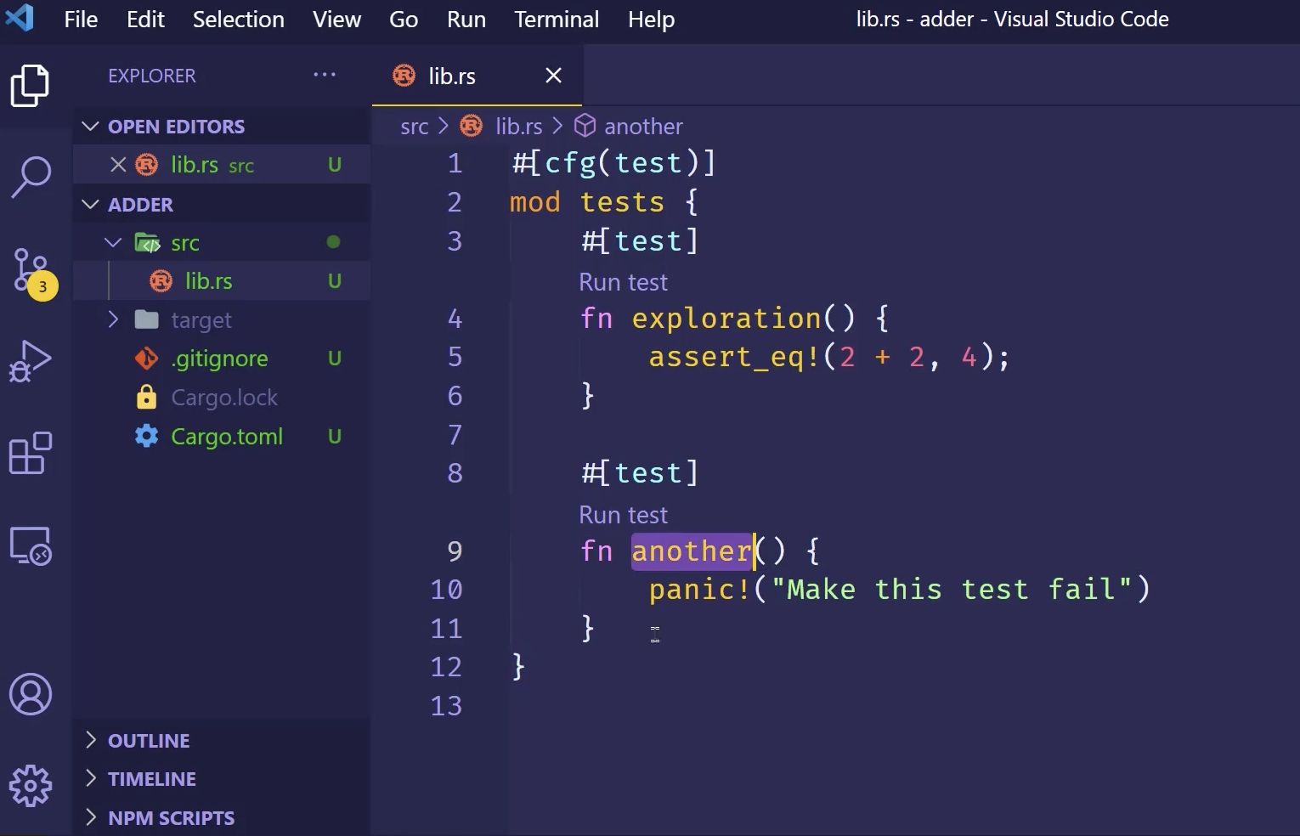Image resolution: width=1300 pixels, height=836 pixels.
Task: Close the lib.rs editor tab
Action: (x=553, y=76)
